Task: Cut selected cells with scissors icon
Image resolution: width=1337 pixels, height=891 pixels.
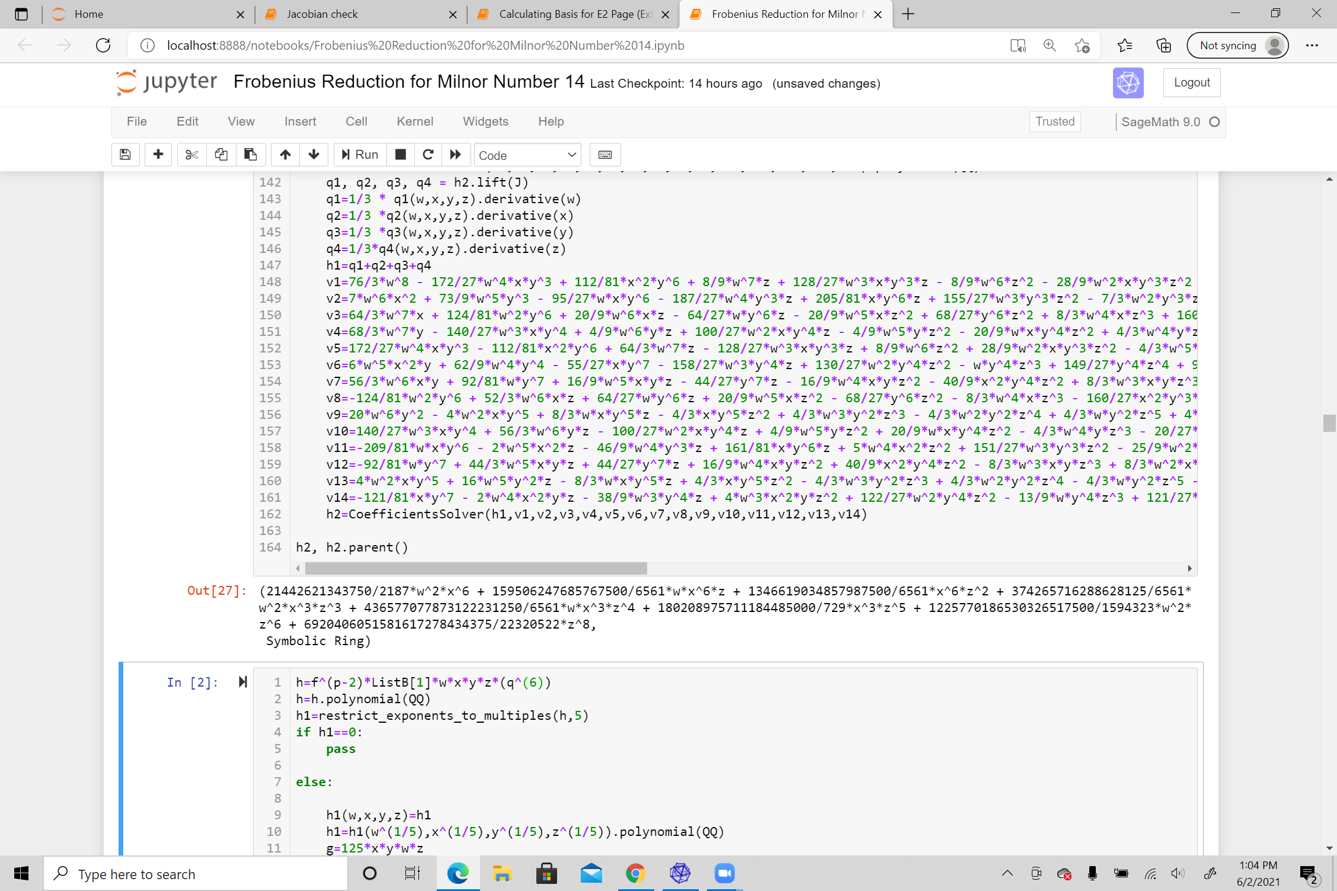Action: click(x=191, y=155)
